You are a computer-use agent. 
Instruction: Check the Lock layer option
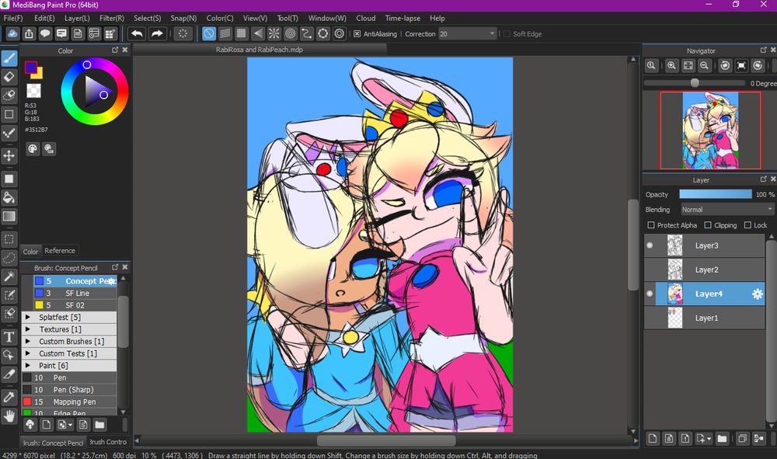tap(747, 225)
